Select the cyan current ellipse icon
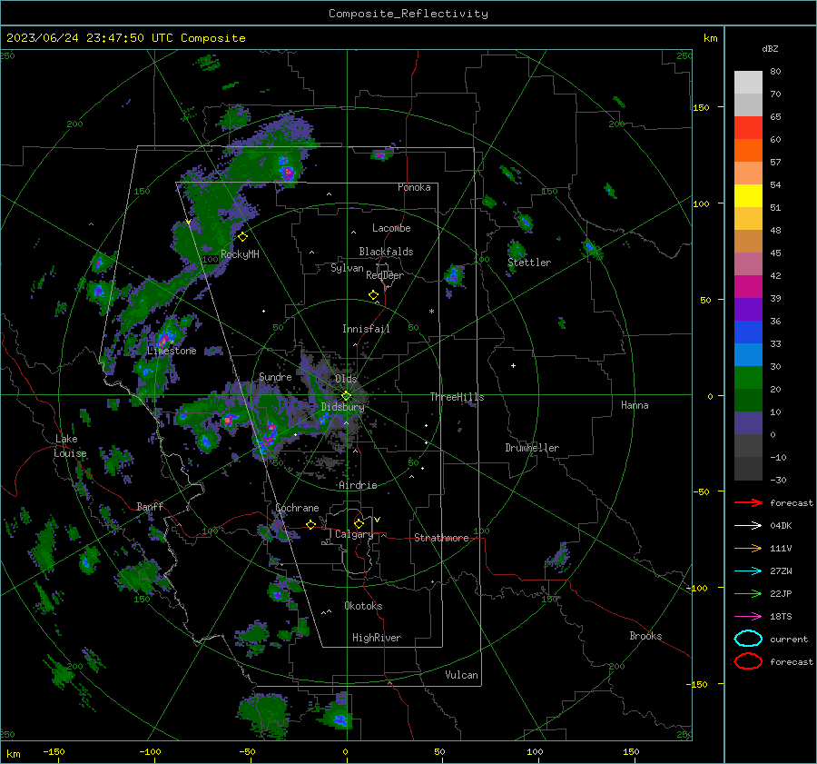817x764 pixels. click(x=748, y=639)
